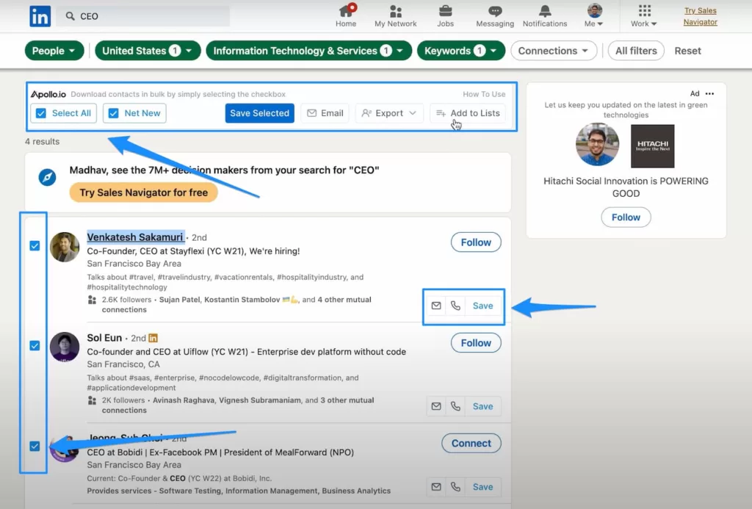This screenshot has height=509, width=752.
Task: Uncheck Sol Eun's checkbox
Action: click(x=35, y=345)
